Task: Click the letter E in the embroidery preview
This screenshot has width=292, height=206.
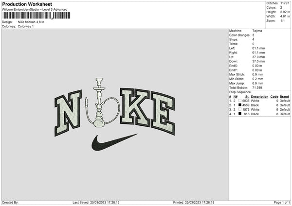Action: 163,113
